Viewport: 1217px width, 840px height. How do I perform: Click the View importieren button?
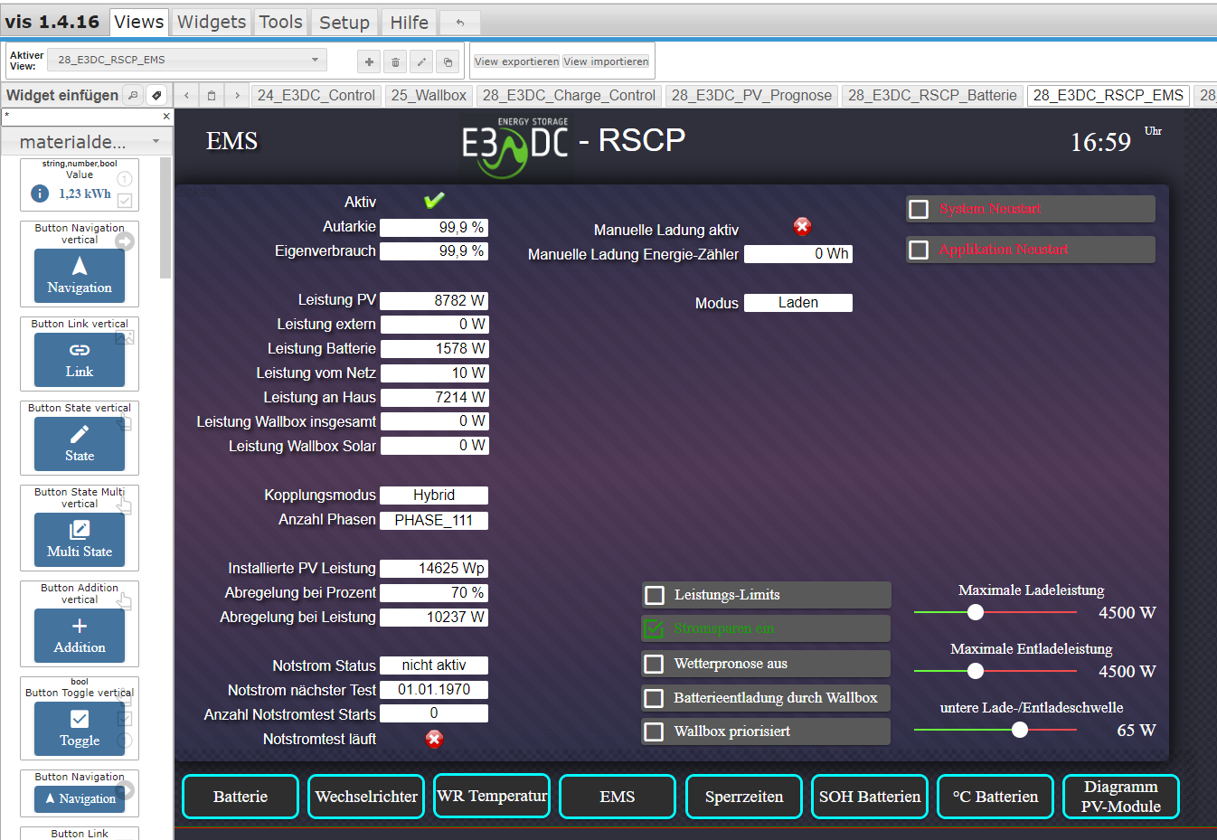pyautogui.click(x=606, y=61)
